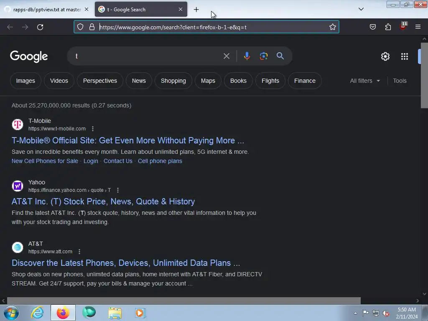The image size is (428, 321).
Task: Click the AT&T globe favicon
Action: pyautogui.click(x=18, y=247)
